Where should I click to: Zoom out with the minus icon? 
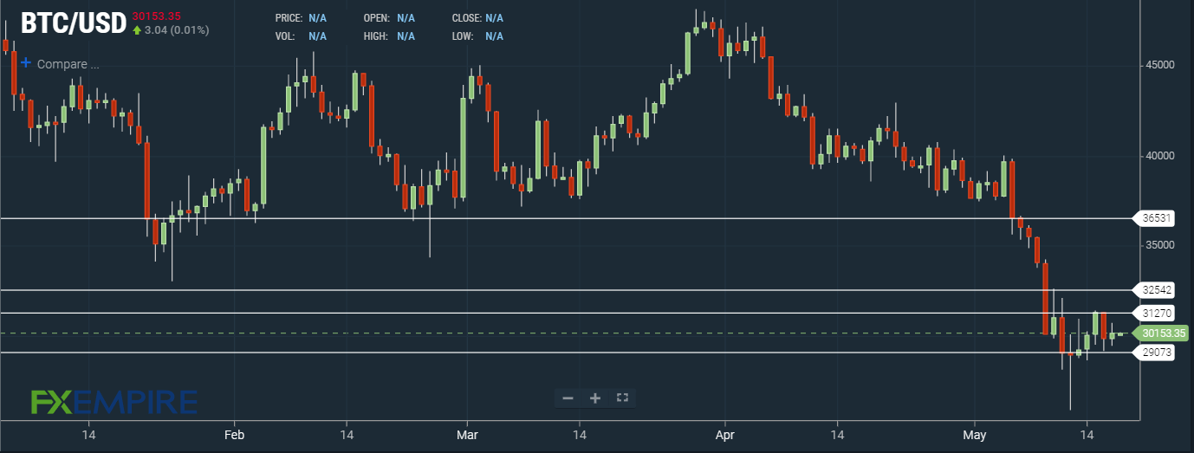(568, 398)
